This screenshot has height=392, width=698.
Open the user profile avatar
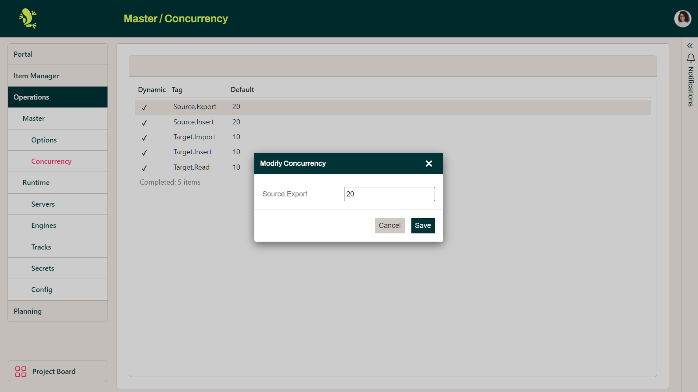pyautogui.click(x=683, y=18)
